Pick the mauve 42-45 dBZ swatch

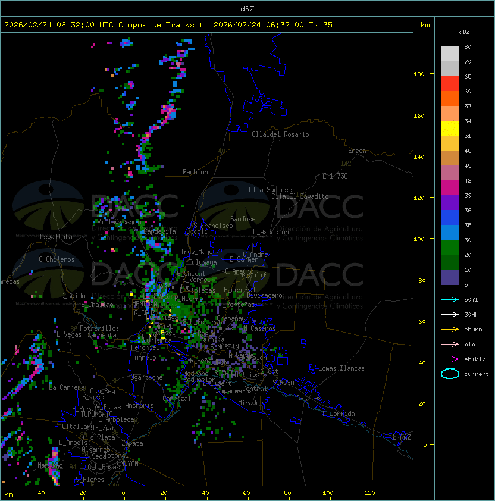(450, 173)
